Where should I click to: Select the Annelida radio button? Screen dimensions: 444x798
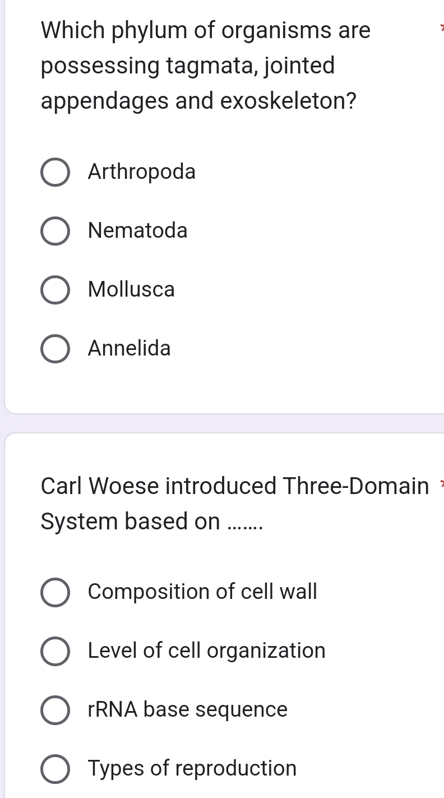pos(55,349)
